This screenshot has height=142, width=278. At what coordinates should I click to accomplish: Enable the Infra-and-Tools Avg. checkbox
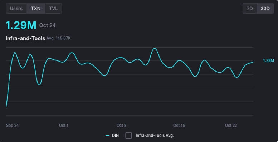(128, 136)
